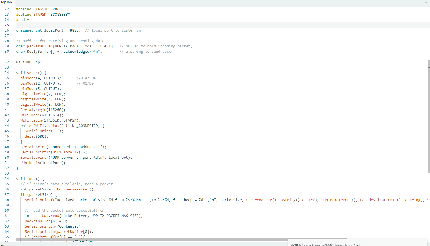Click 'WiFi.mode(WIFI_STA);' statement
Screen dimensions: 430x246
[x=42, y=115]
